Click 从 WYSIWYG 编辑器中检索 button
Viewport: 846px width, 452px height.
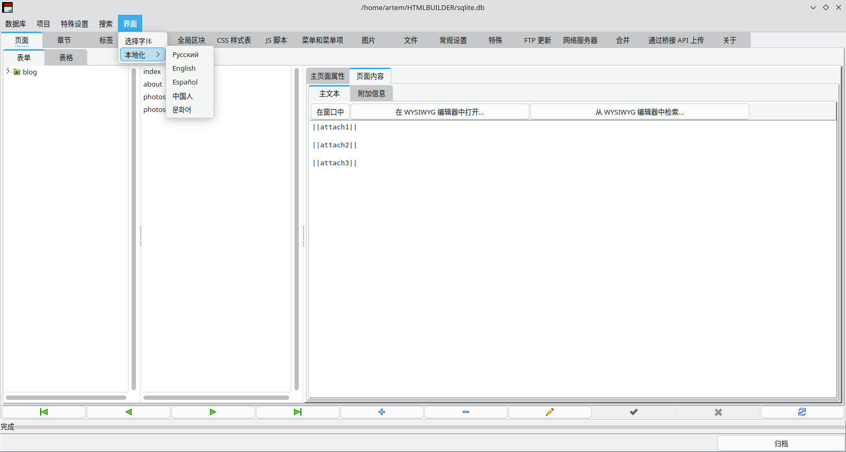click(640, 112)
